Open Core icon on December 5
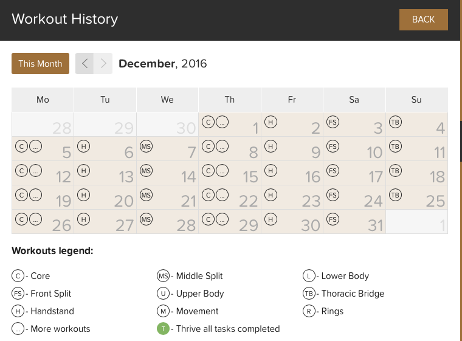Image resolution: width=462 pixels, height=341 pixels. pos(21,146)
